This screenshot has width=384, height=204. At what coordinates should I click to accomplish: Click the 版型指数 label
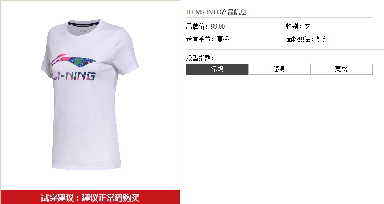(x=200, y=58)
